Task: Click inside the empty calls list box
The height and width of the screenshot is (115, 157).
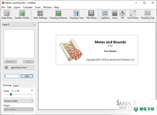Action: [19, 44]
